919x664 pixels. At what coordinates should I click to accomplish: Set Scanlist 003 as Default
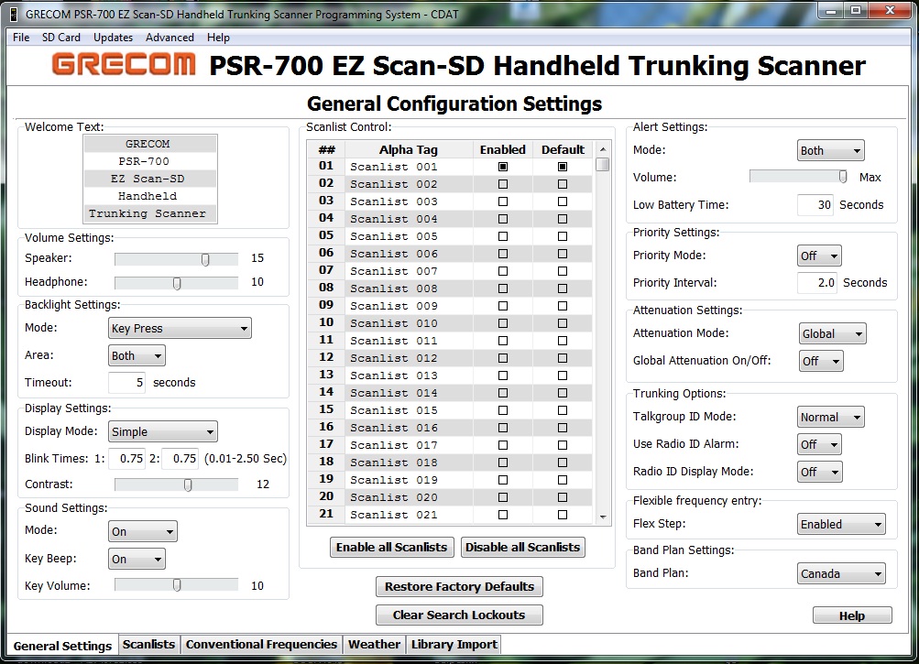tap(563, 201)
